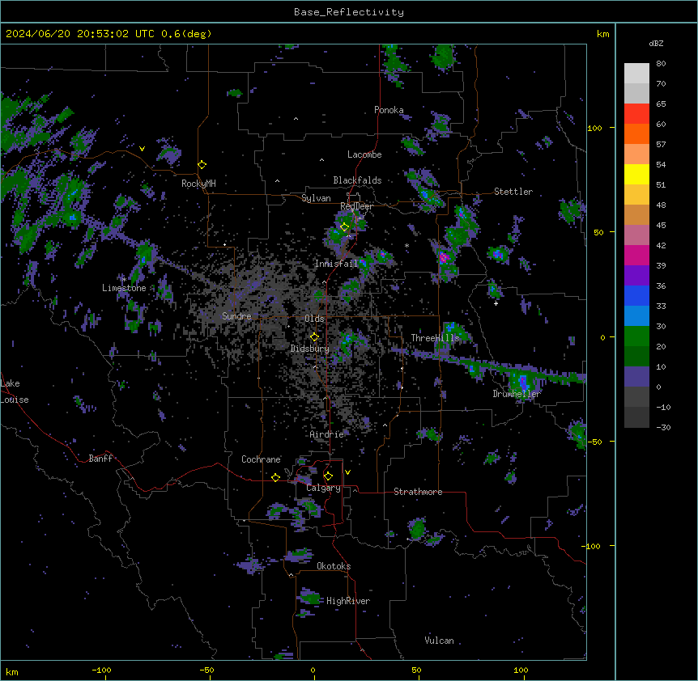Image resolution: width=698 pixels, height=681 pixels.
Task: Click the yellow diamond marker below Cochrane
Action: click(275, 477)
